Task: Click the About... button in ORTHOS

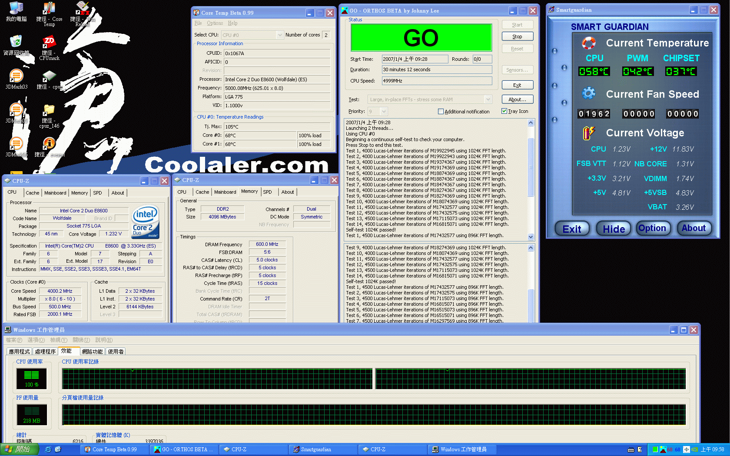Action: coord(517,99)
